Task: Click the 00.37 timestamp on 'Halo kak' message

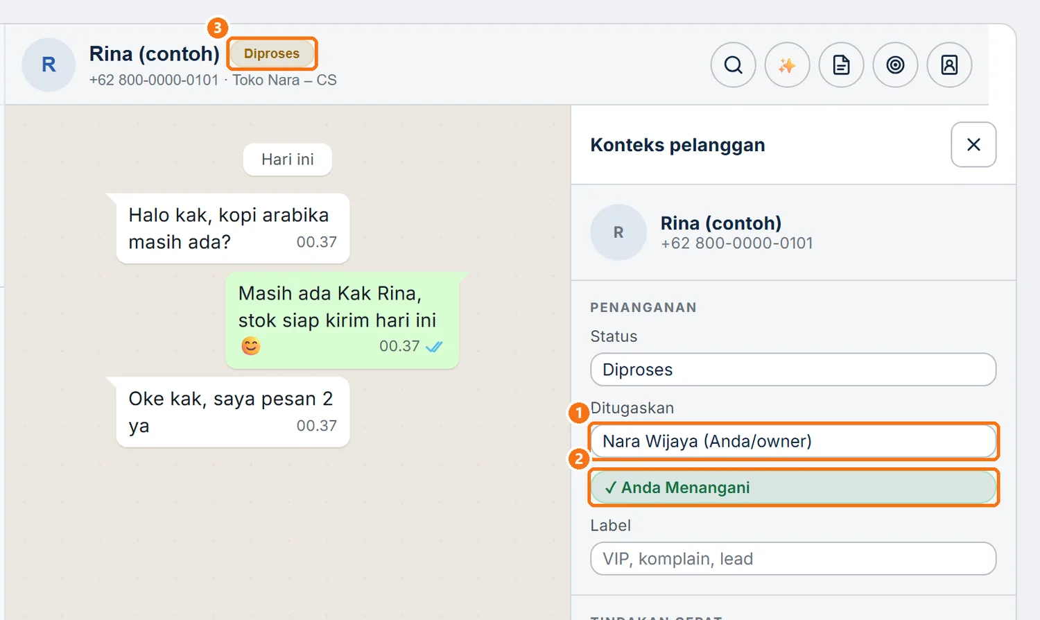Action: [317, 242]
